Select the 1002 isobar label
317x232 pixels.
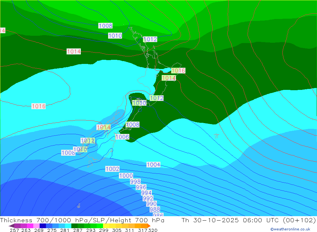point(113,169)
